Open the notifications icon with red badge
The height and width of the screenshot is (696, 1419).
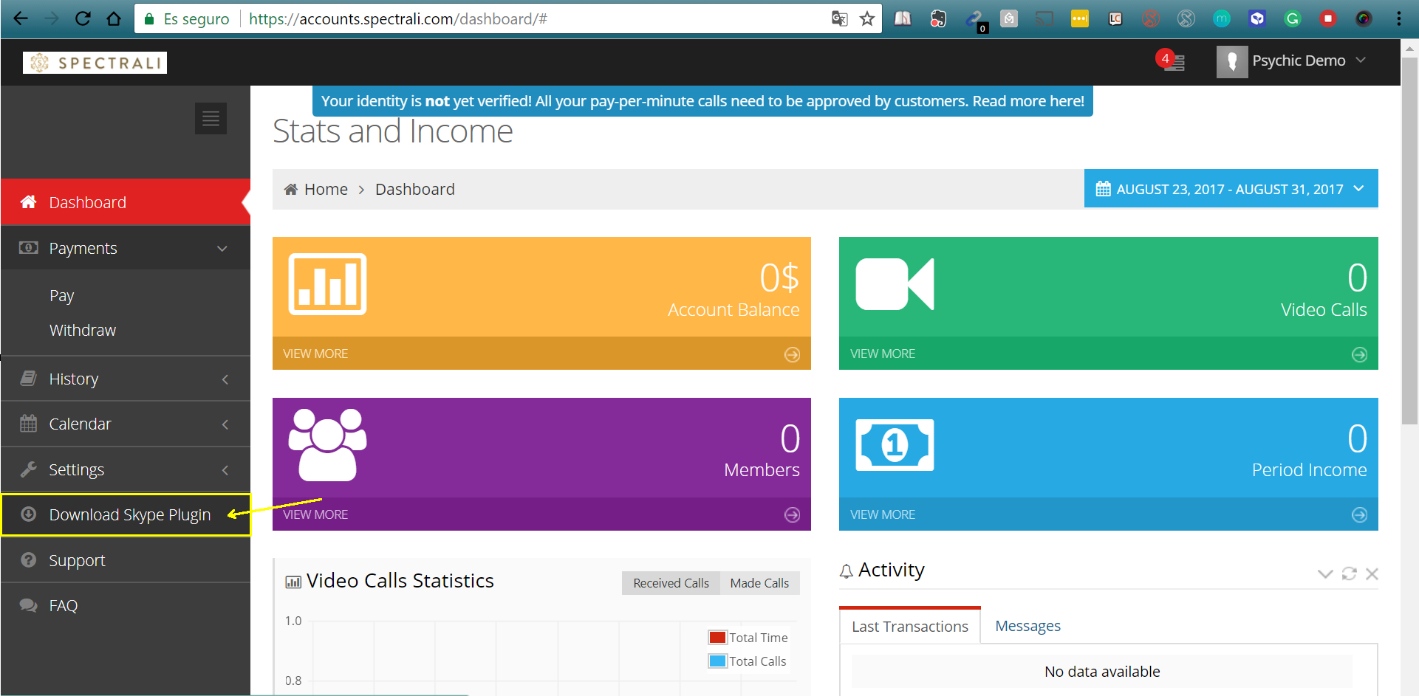1172,61
